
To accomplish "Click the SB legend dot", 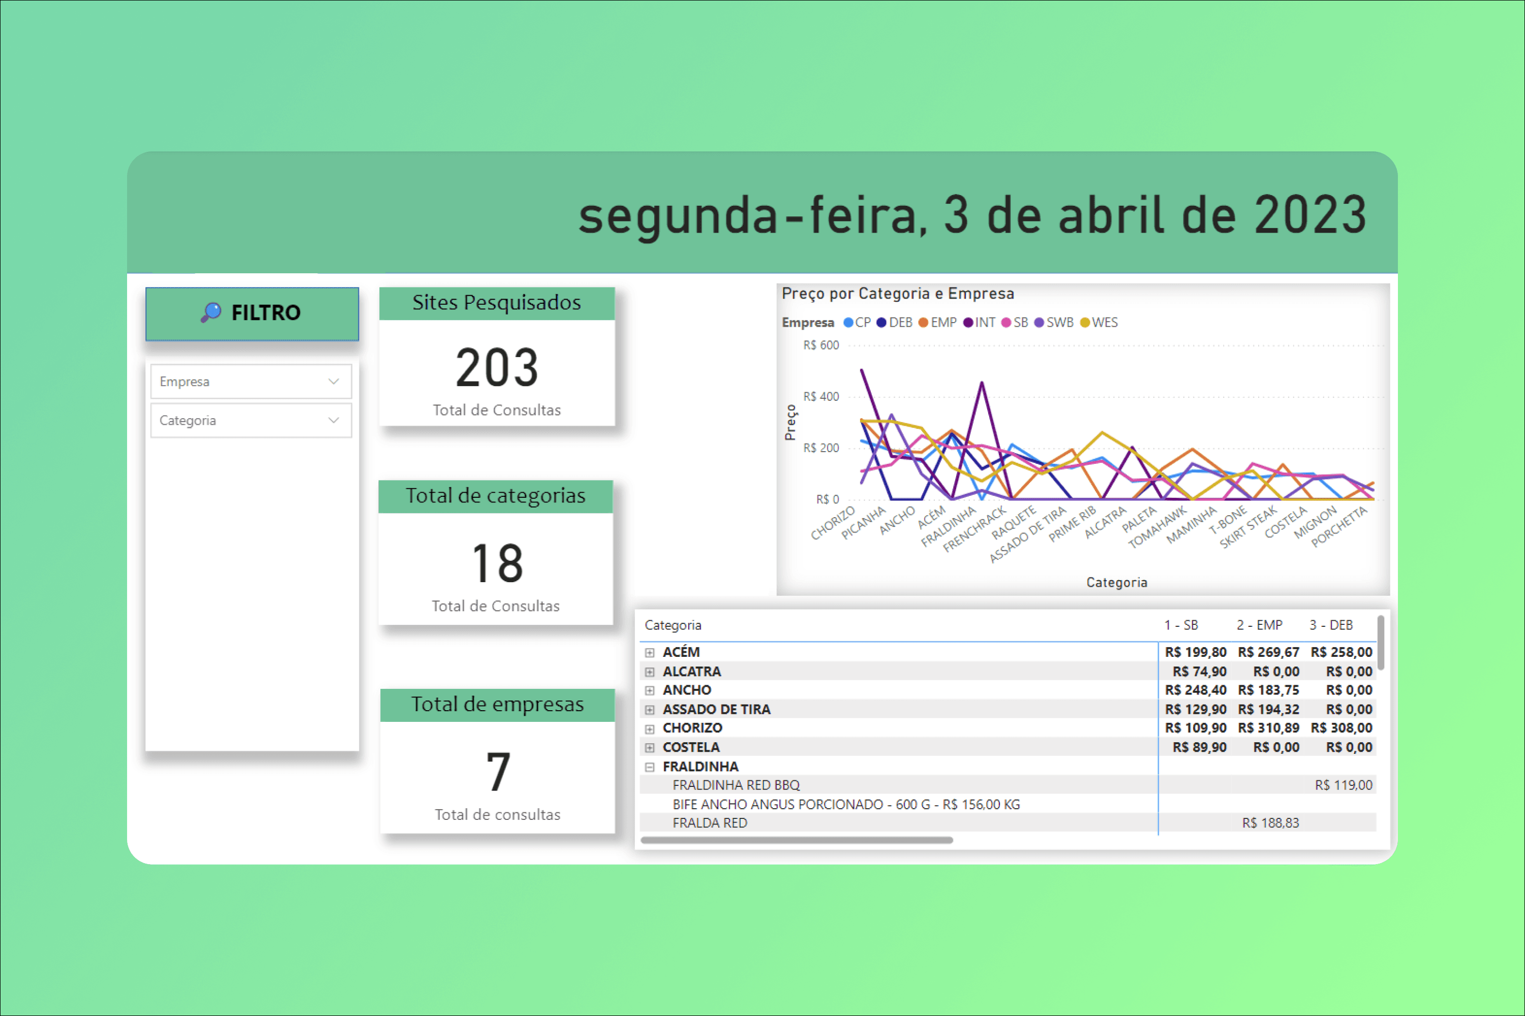I will 1005,323.
